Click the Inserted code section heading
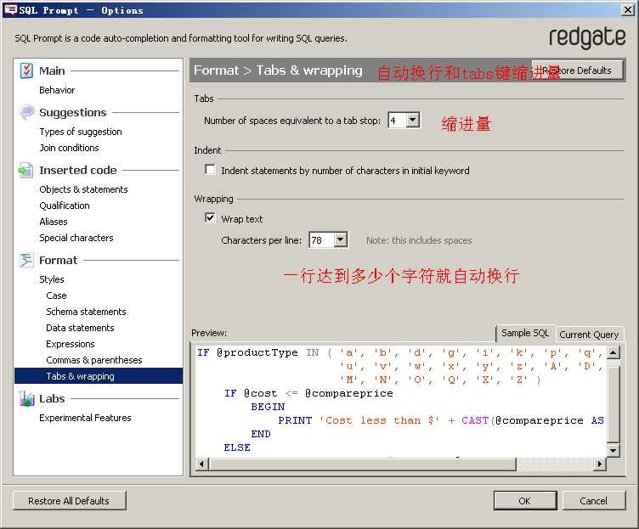639x529 pixels. [78, 170]
